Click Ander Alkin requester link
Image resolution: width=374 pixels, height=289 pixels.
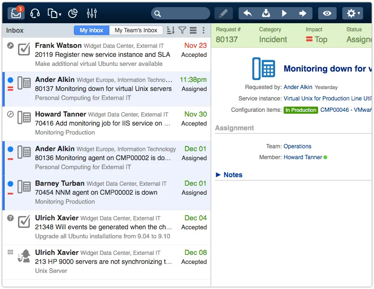(298, 87)
